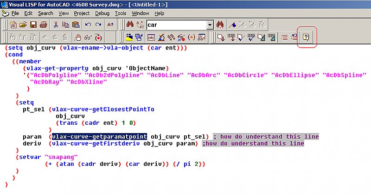Click the 'cond' keyword
This screenshot has height=195, width=371.
coord(15,55)
